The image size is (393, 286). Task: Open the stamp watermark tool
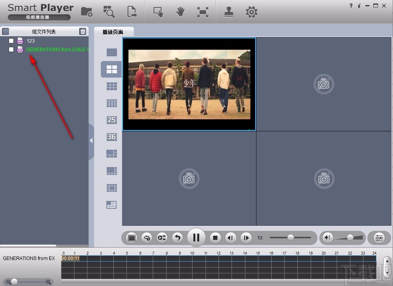[x=229, y=12]
